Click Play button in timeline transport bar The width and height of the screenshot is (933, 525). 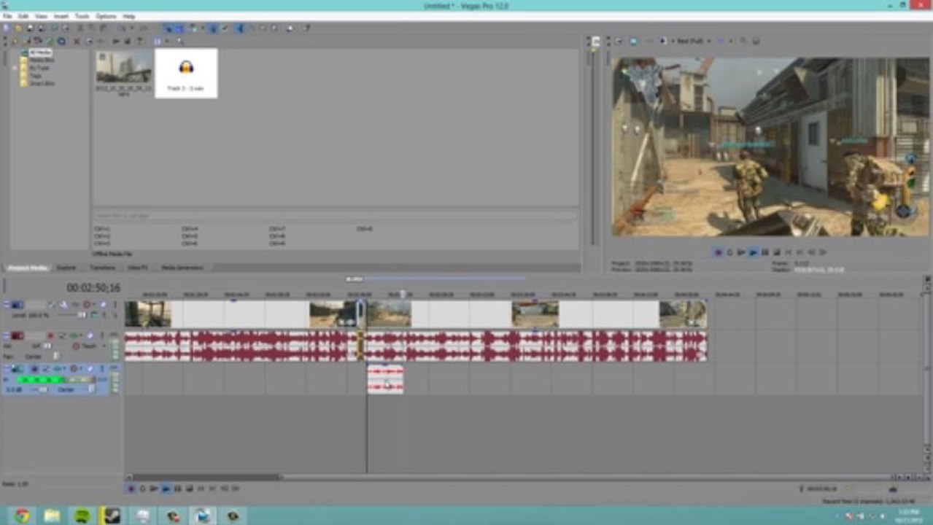click(166, 489)
